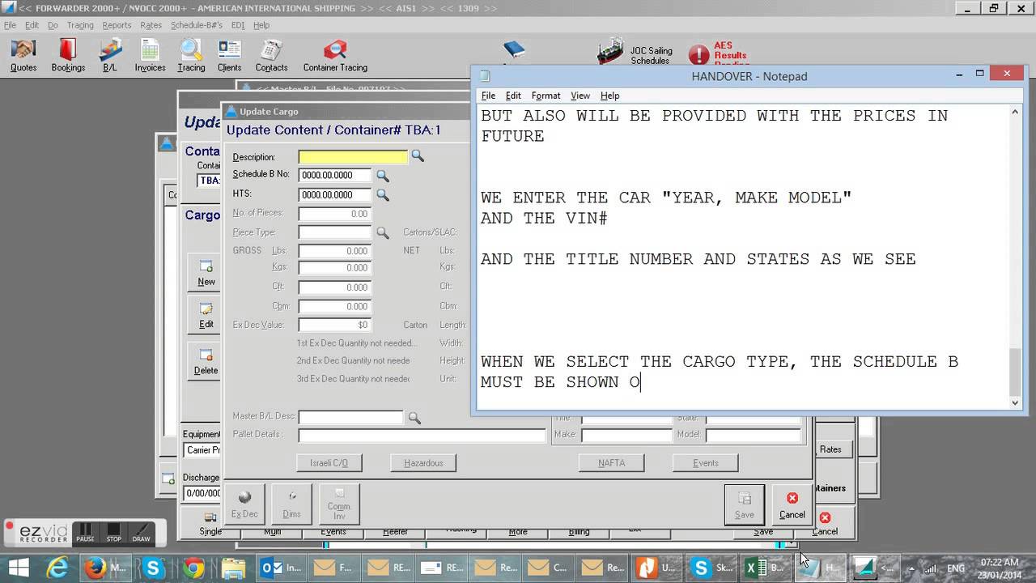
Task: Open the Invoices toolbar icon
Action: [150, 56]
